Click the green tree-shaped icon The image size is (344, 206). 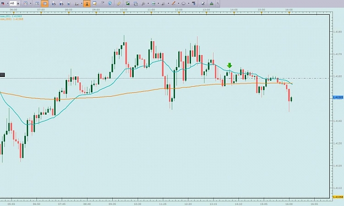211,3
